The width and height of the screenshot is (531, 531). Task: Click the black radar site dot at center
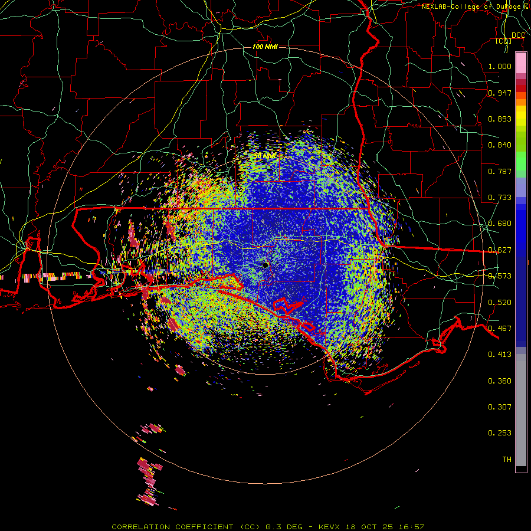(x=265, y=265)
